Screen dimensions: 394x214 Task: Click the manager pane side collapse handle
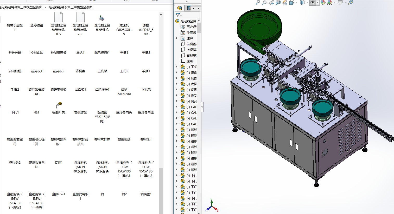(x=202, y=107)
